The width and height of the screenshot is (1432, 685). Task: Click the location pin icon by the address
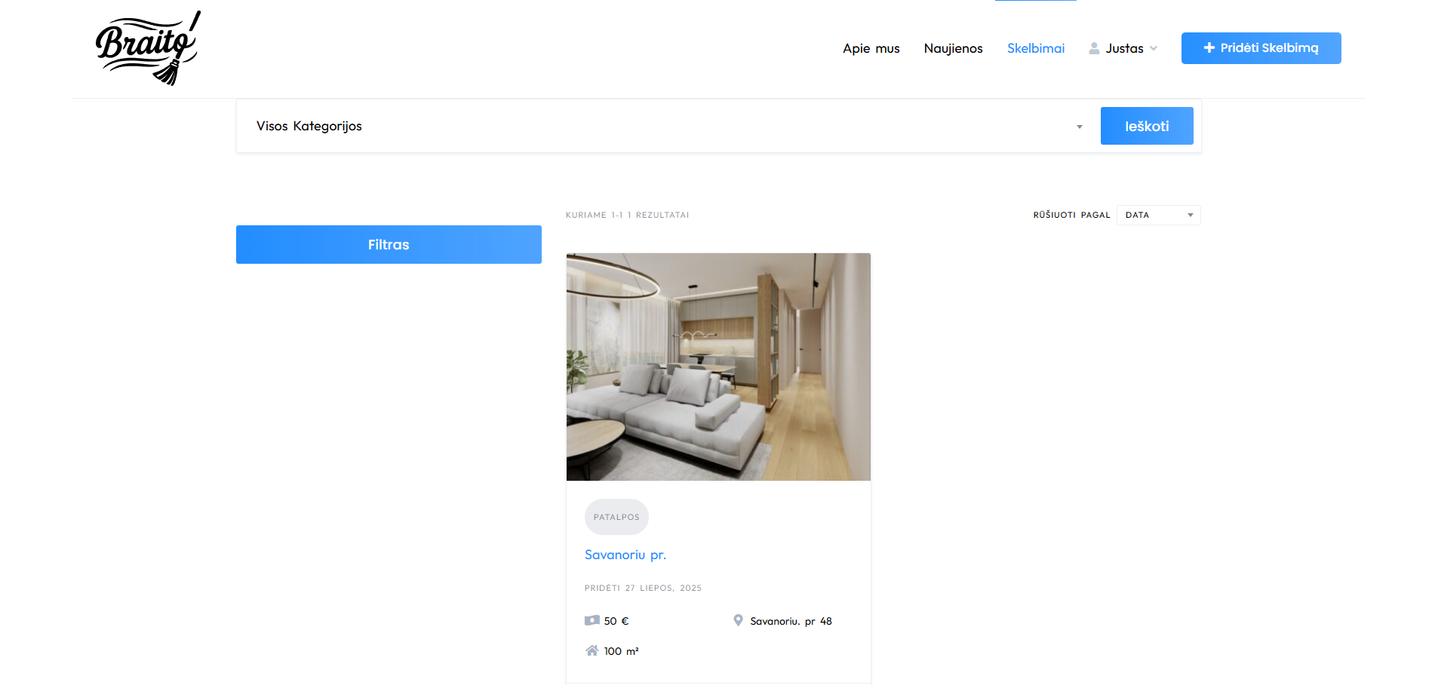(738, 620)
